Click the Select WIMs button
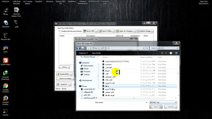 pyautogui.click(x=107, y=31)
